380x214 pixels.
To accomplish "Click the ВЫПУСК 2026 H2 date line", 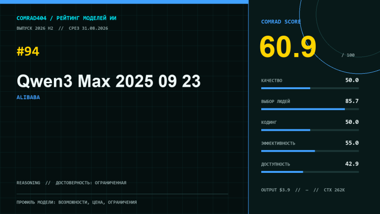I will click(x=62, y=28).
